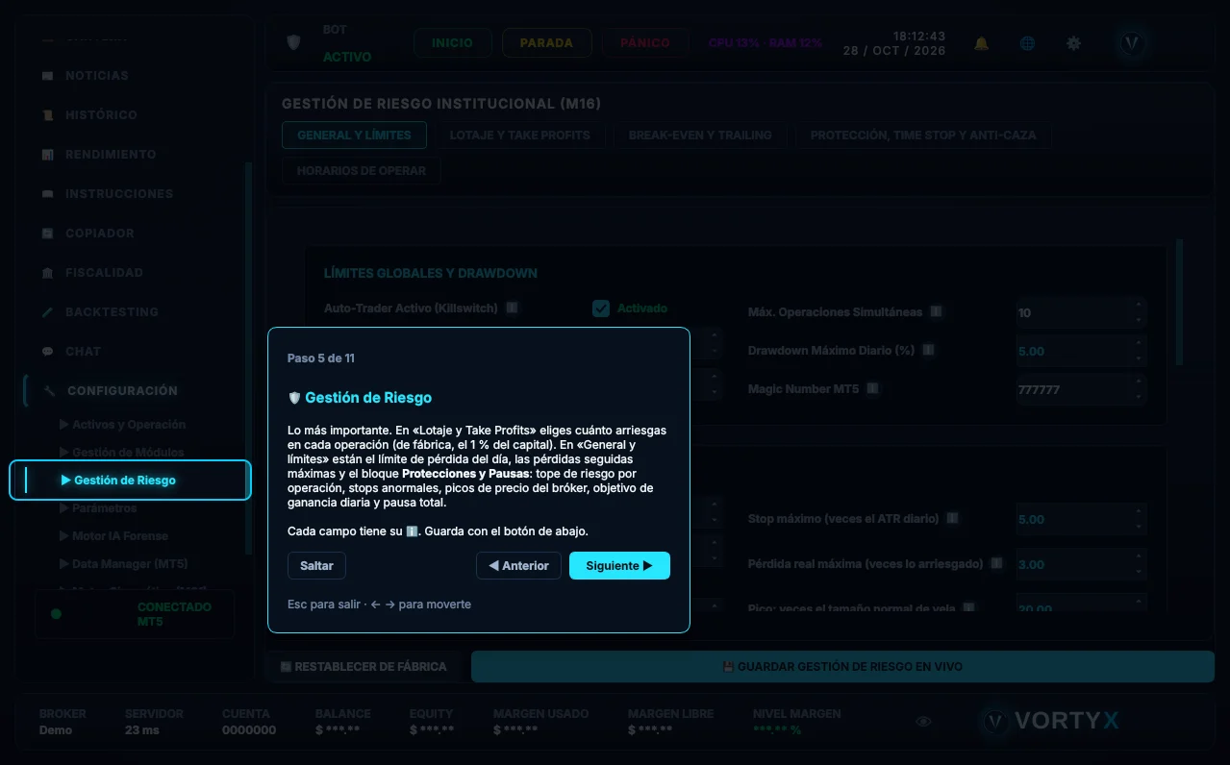Screen dimensions: 1230x765
Task: Click green connection status dot
Action: click(x=56, y=614)
